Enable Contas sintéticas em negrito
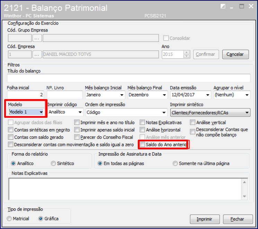 (x=10, y=130)
